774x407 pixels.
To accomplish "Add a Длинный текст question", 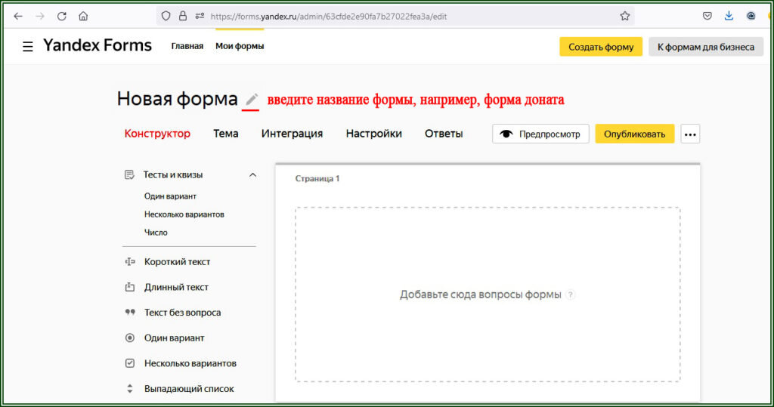I will 176,287.
